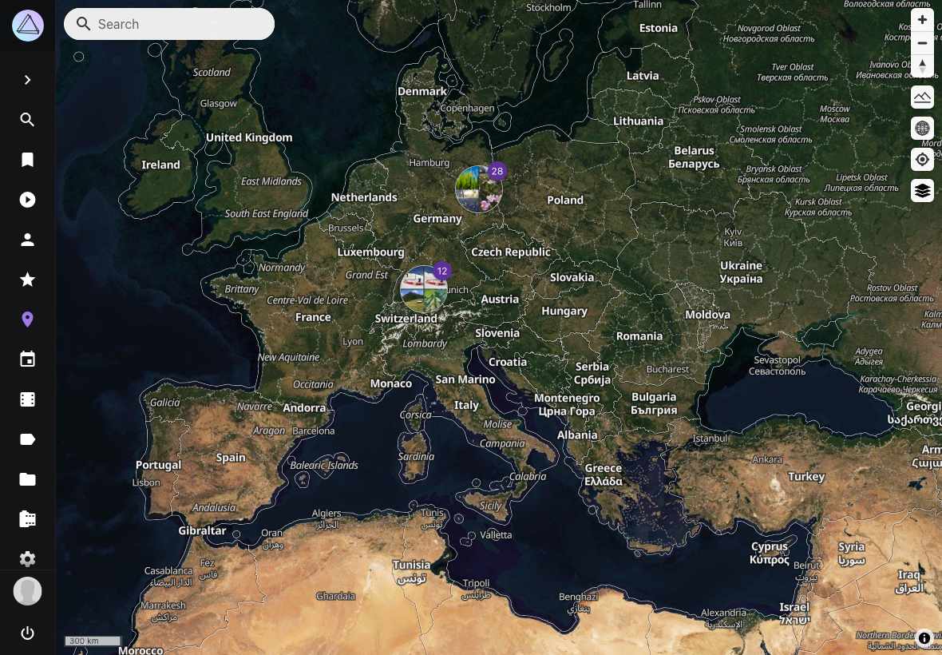Image resolution: width=942 pixels, height=655 pixels.
Task: Open the People view in the sidebar
Action: pos(28,240)
